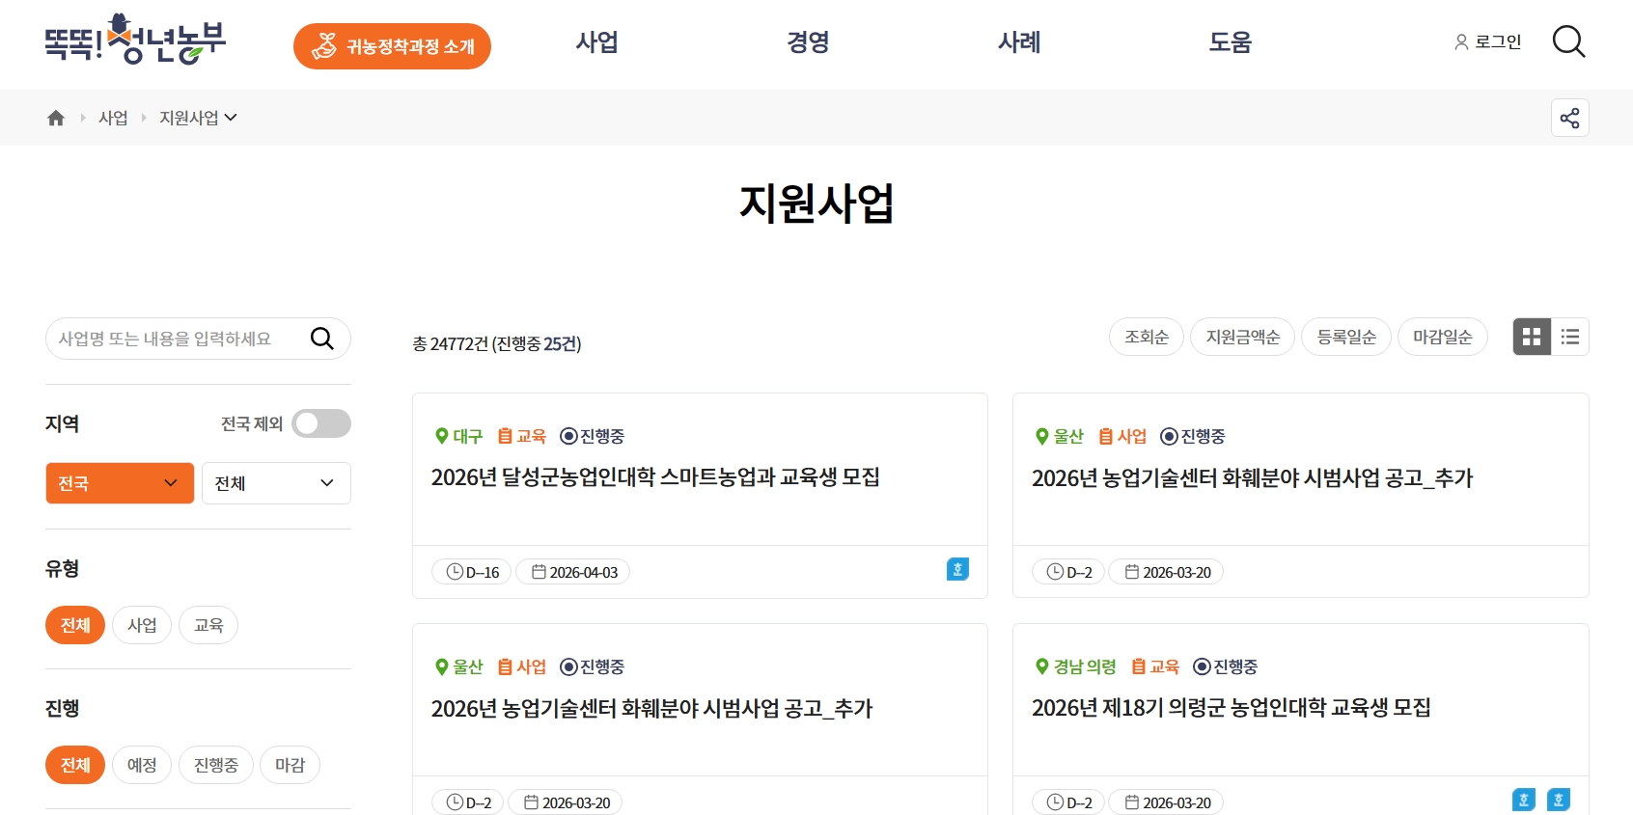Click the search icon in keyword field

click(x=321, y=339)
